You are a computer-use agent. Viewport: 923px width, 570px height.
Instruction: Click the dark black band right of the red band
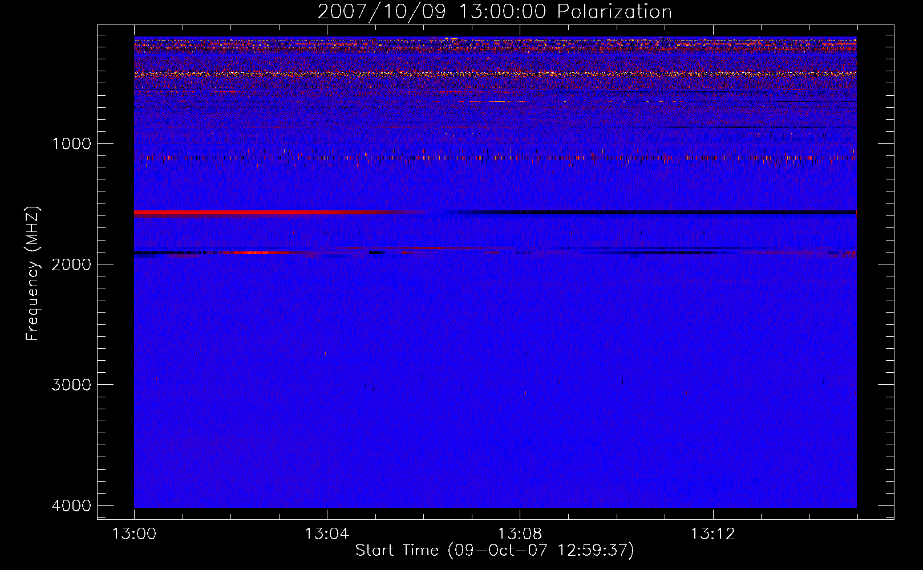(656, 213)
